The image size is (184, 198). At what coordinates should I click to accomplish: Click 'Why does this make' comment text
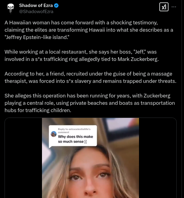point(75,137)
